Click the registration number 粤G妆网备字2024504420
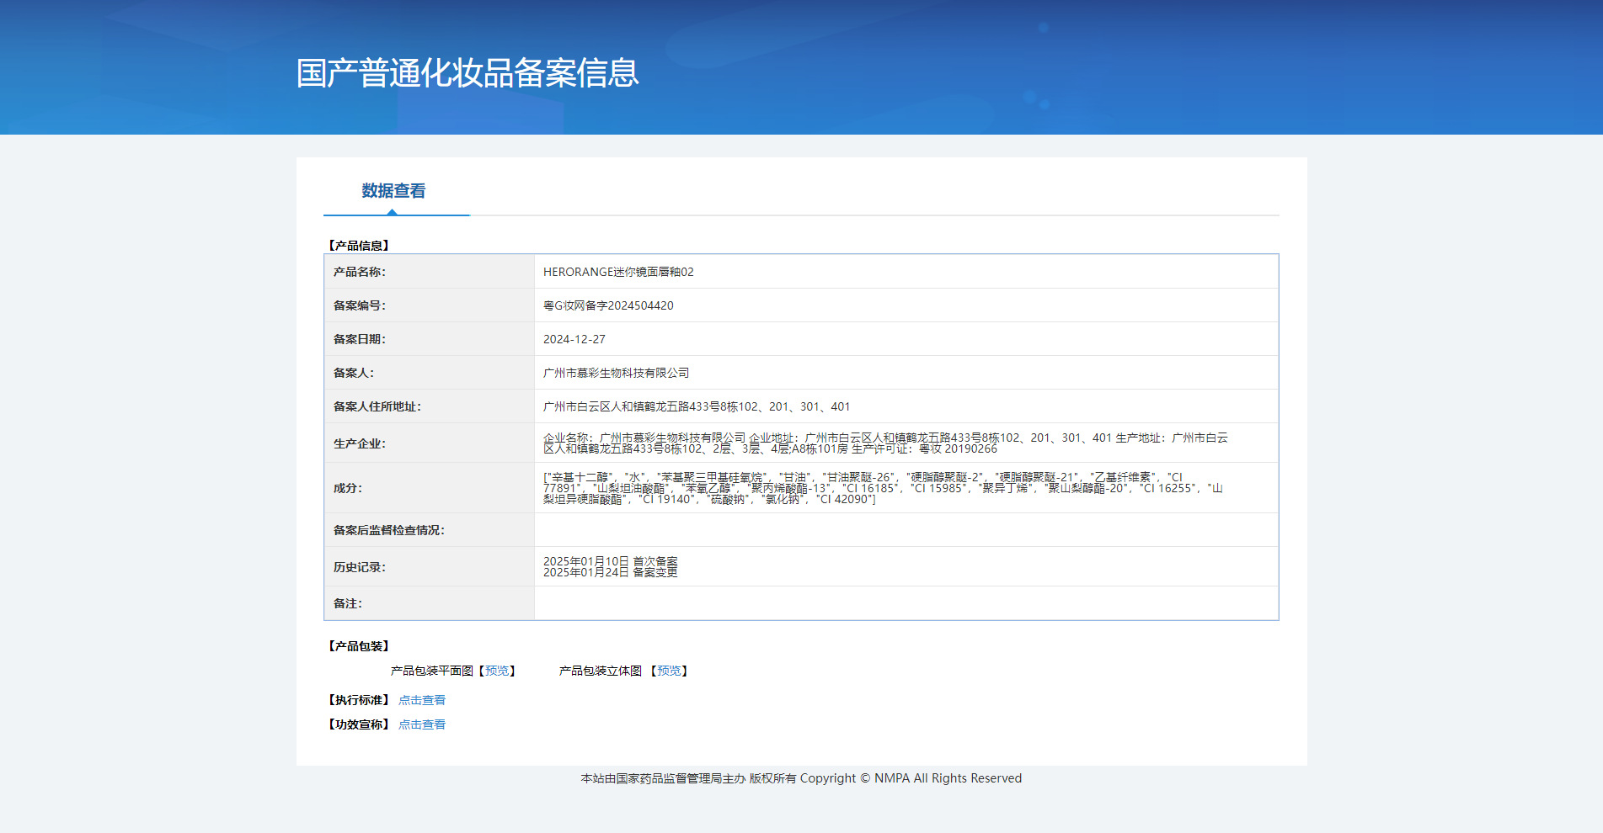This screenshot has height=833, width=1603. coord(608,305)
